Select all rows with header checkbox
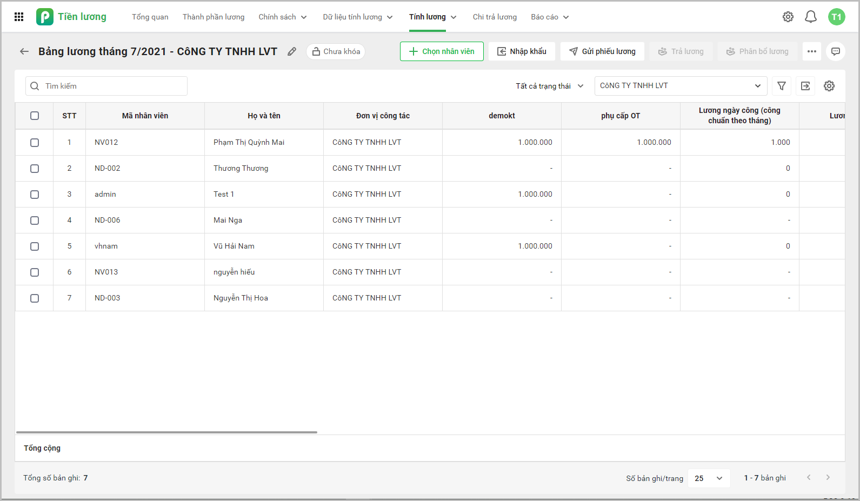 click(x=35, y=116)
